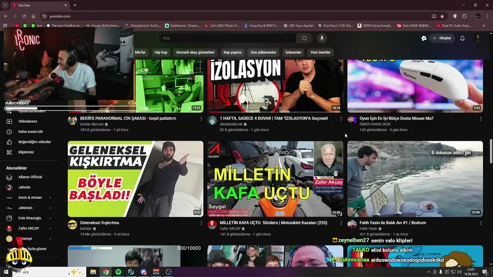Open OBS Yayın Ayarları bookmark
The image size is (493, 277).
[299, 26]
